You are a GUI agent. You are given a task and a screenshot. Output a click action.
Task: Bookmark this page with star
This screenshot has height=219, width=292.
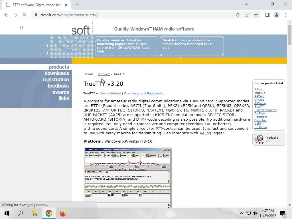click(x=256, y=15)
